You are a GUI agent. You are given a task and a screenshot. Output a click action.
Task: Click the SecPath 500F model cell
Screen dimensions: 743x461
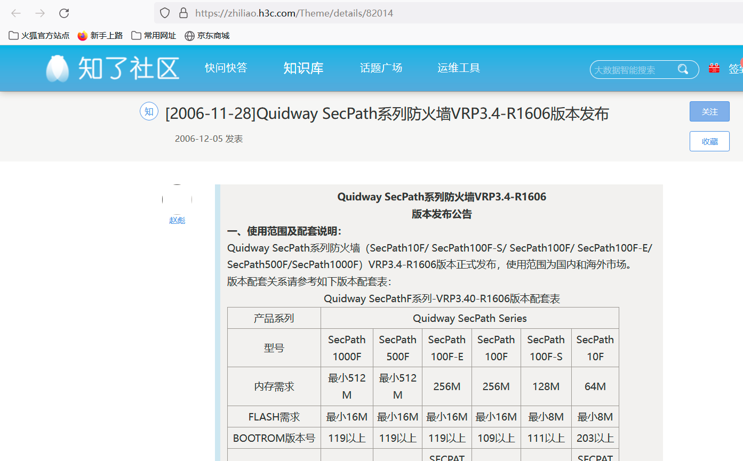click(397, 348)
